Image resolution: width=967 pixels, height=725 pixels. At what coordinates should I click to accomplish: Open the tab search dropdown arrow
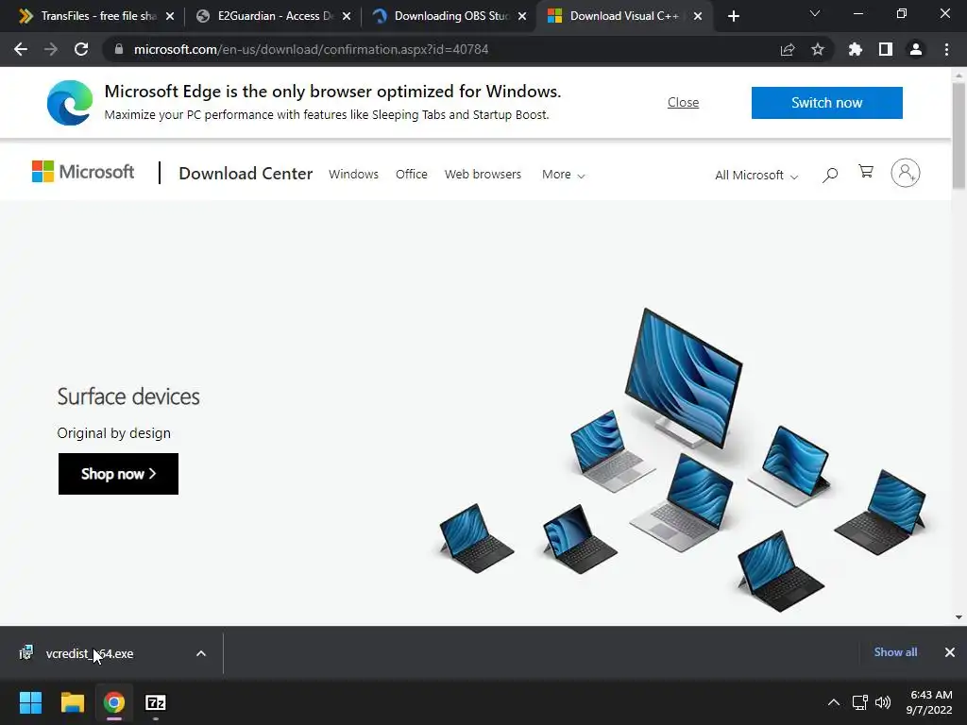tap(815, 13)
